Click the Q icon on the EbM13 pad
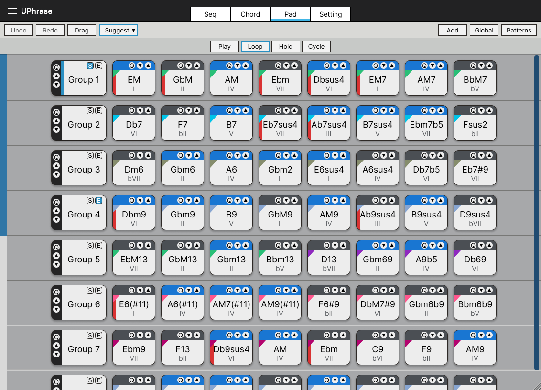This screenshot has height=390, width=541. coord(132,245)
